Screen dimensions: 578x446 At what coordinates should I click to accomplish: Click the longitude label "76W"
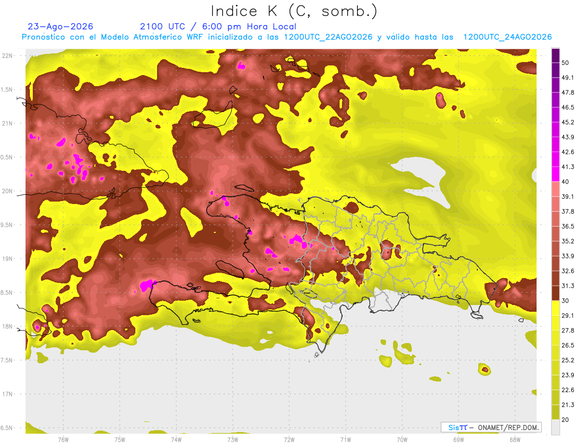[x=63, y=440]
